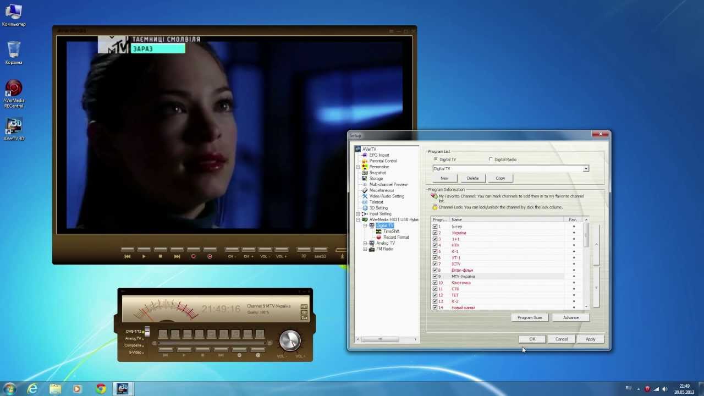
Task: Select Teletext in the Setup tree
Action: (x=376, y=202)
